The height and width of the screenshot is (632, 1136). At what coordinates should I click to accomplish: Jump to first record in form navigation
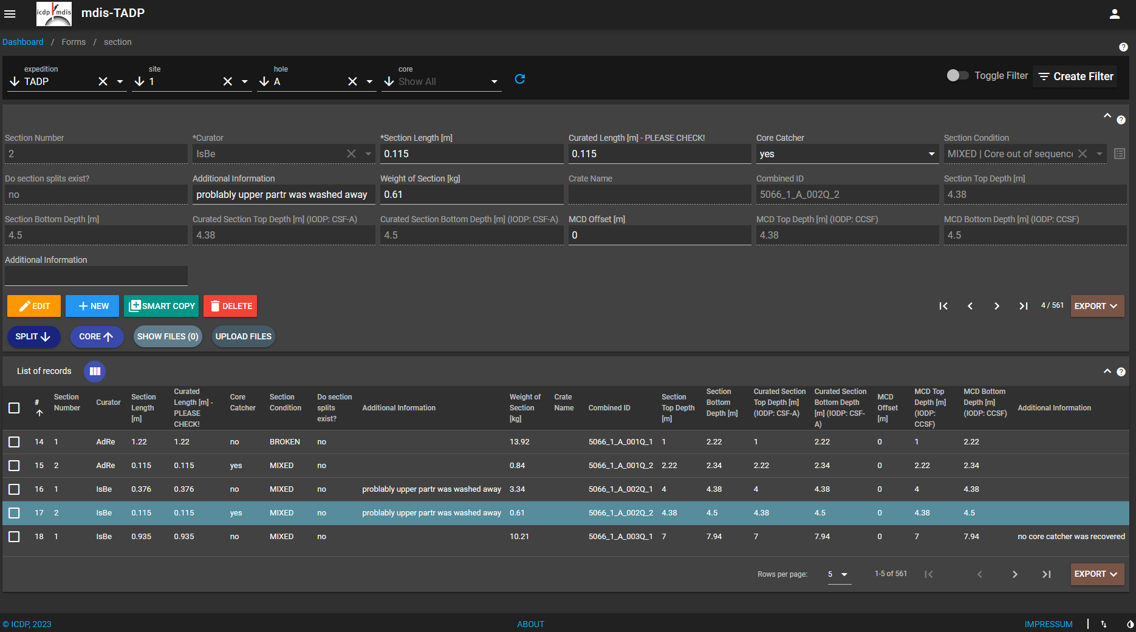[x=943, y=306]
